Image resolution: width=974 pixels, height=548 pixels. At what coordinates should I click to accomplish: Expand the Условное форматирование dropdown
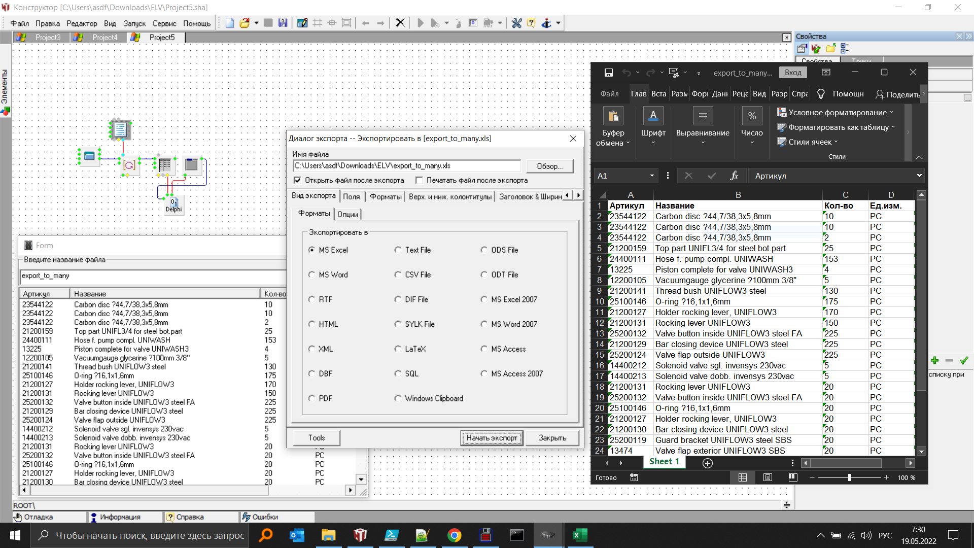(x=891, y=113)
